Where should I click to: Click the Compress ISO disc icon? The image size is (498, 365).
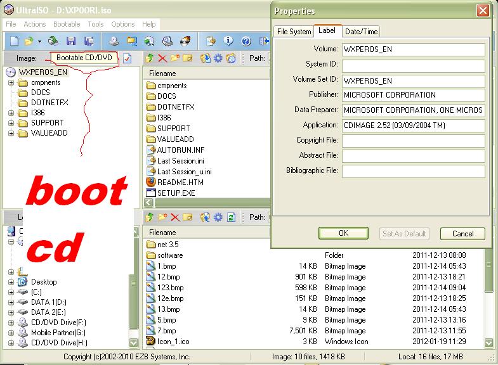(149, 41)
